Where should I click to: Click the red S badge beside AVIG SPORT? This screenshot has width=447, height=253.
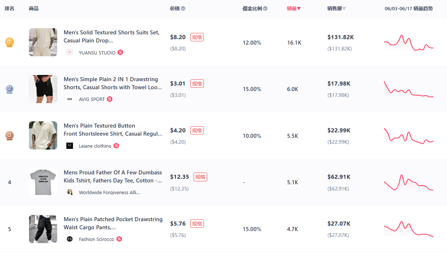point(110,99)
